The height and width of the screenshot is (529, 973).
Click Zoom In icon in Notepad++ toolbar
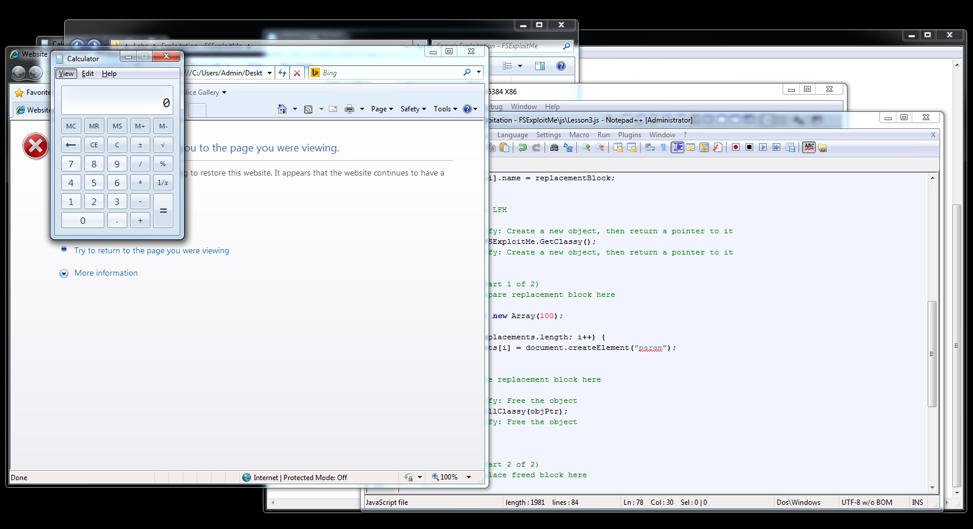586,147
